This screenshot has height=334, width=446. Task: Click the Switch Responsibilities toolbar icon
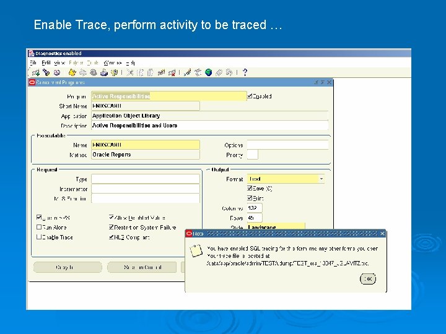[x=94, y=73]
